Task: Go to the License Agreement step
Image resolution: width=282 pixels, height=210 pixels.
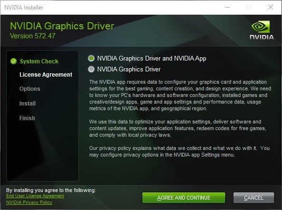Action: (x=46, y=75)
